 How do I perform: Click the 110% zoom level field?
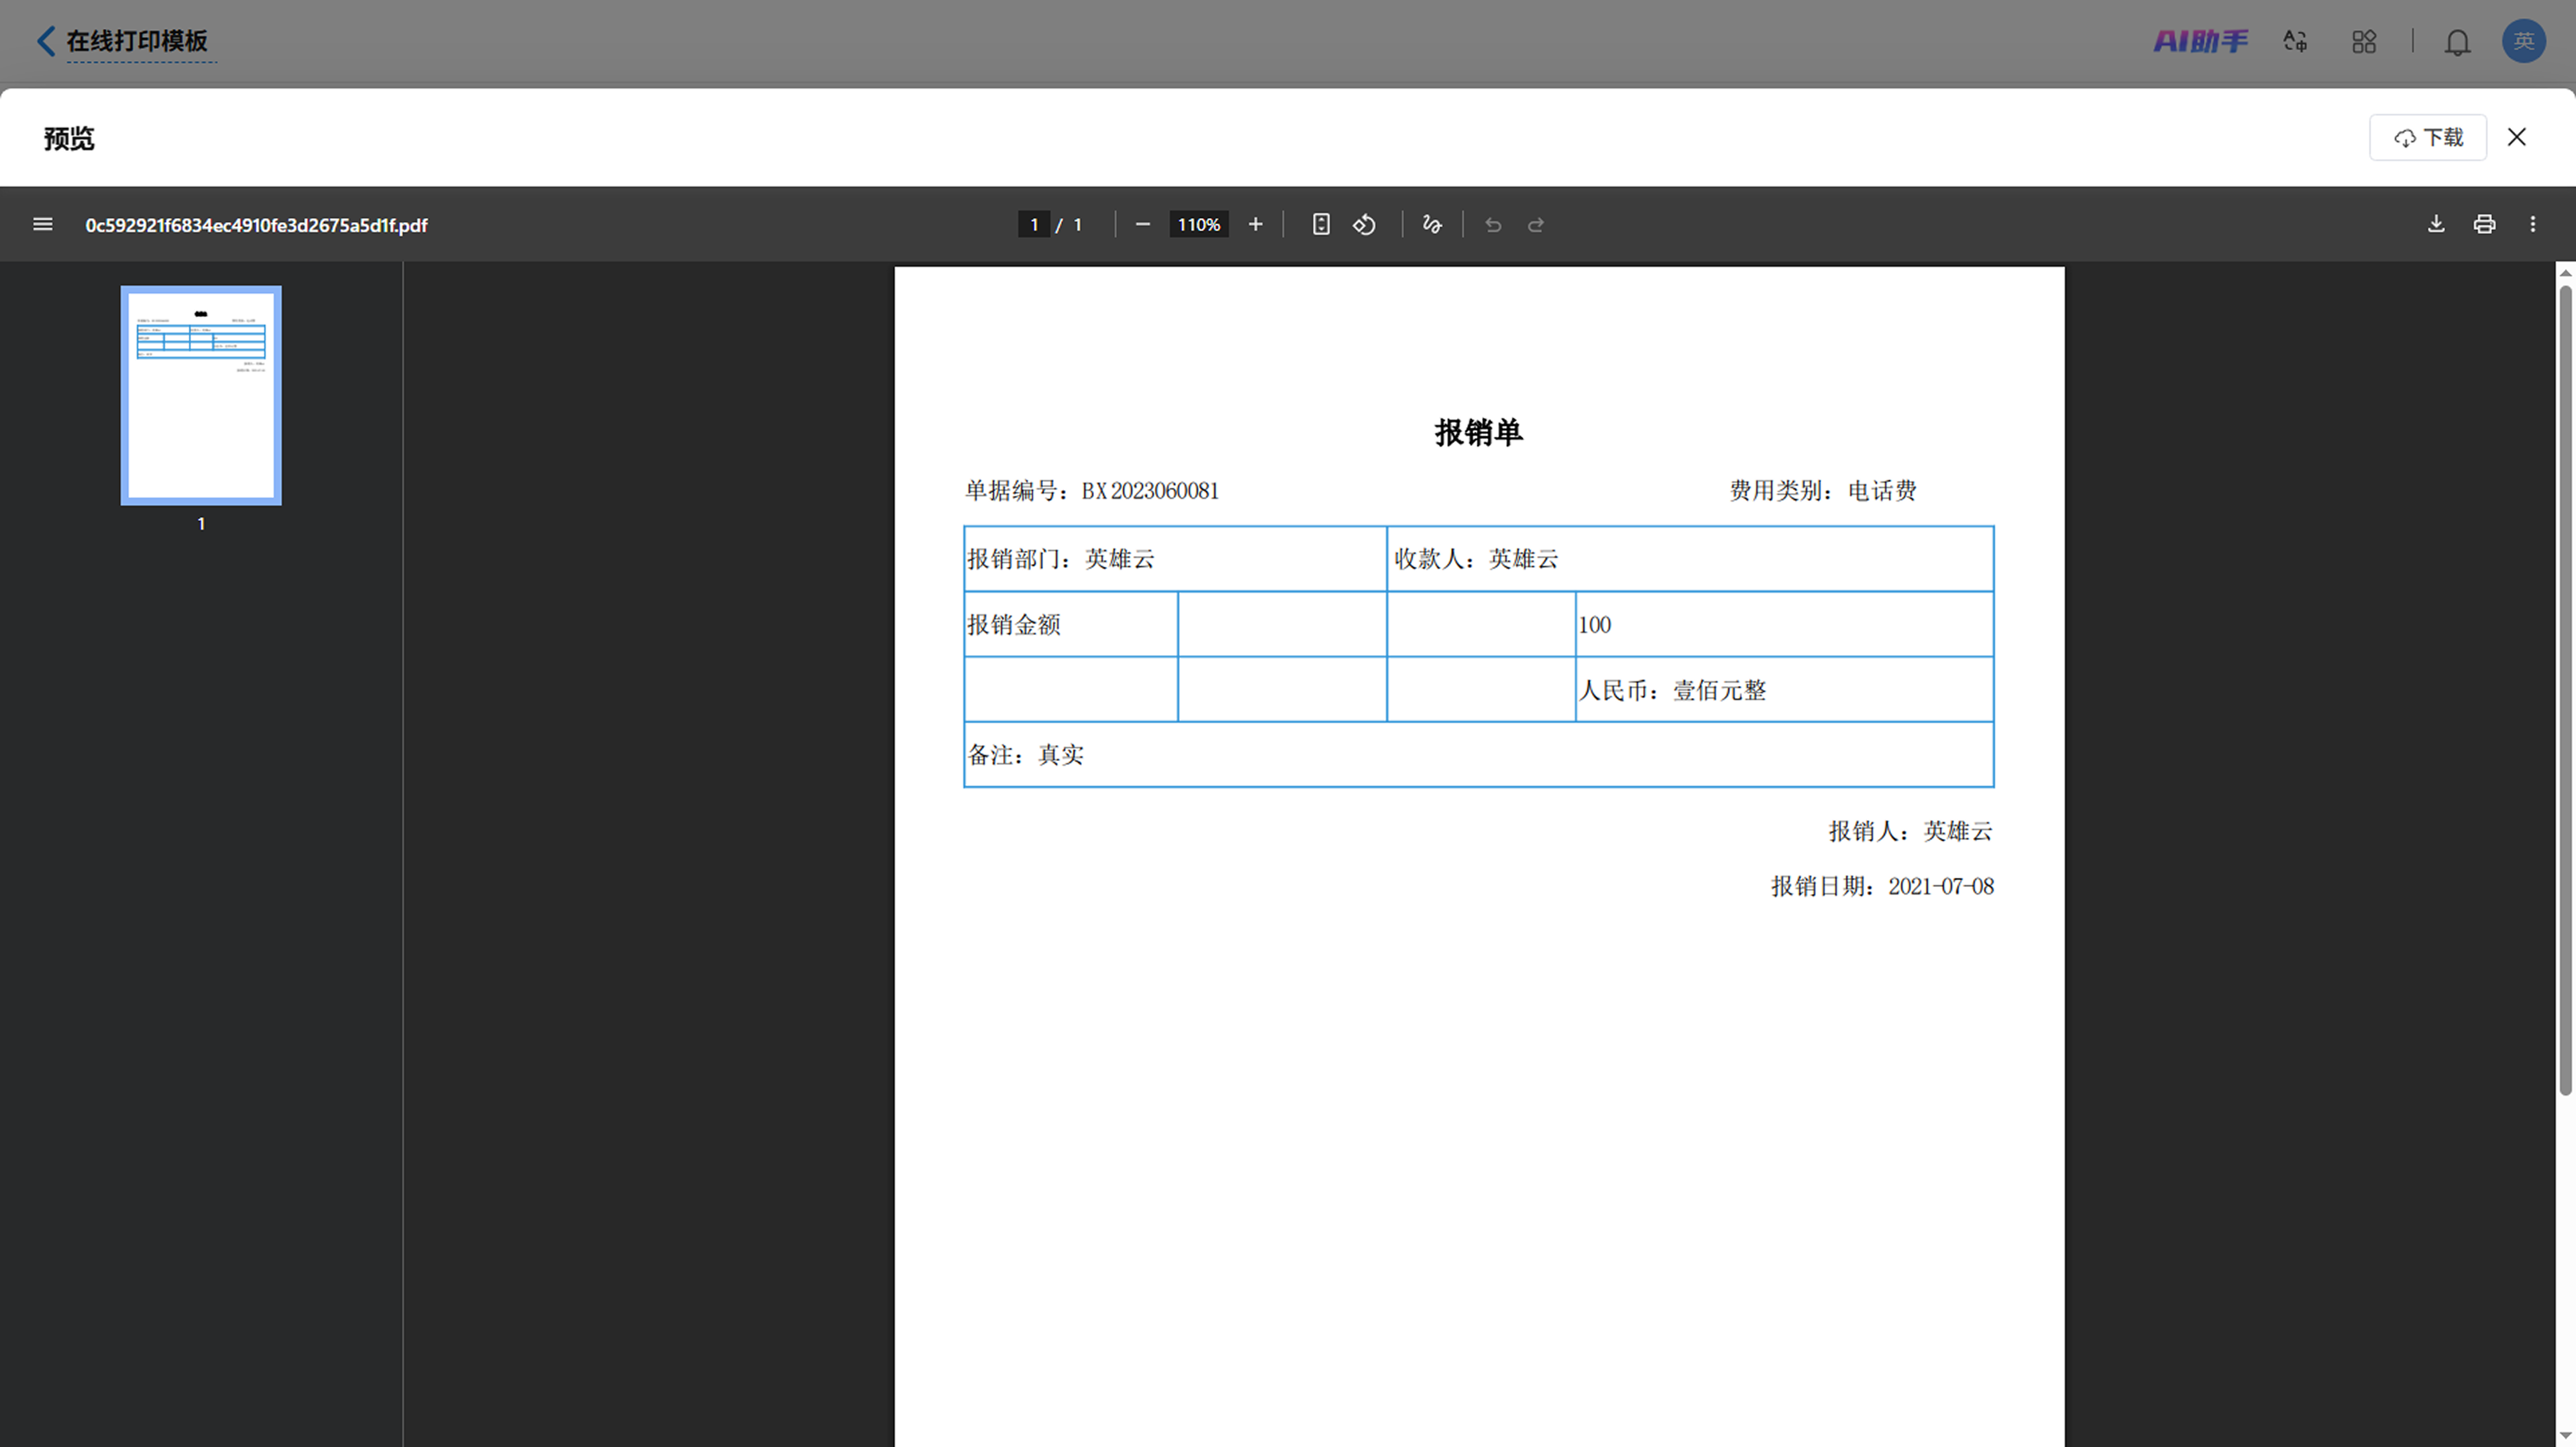(x=1198, y=224)
